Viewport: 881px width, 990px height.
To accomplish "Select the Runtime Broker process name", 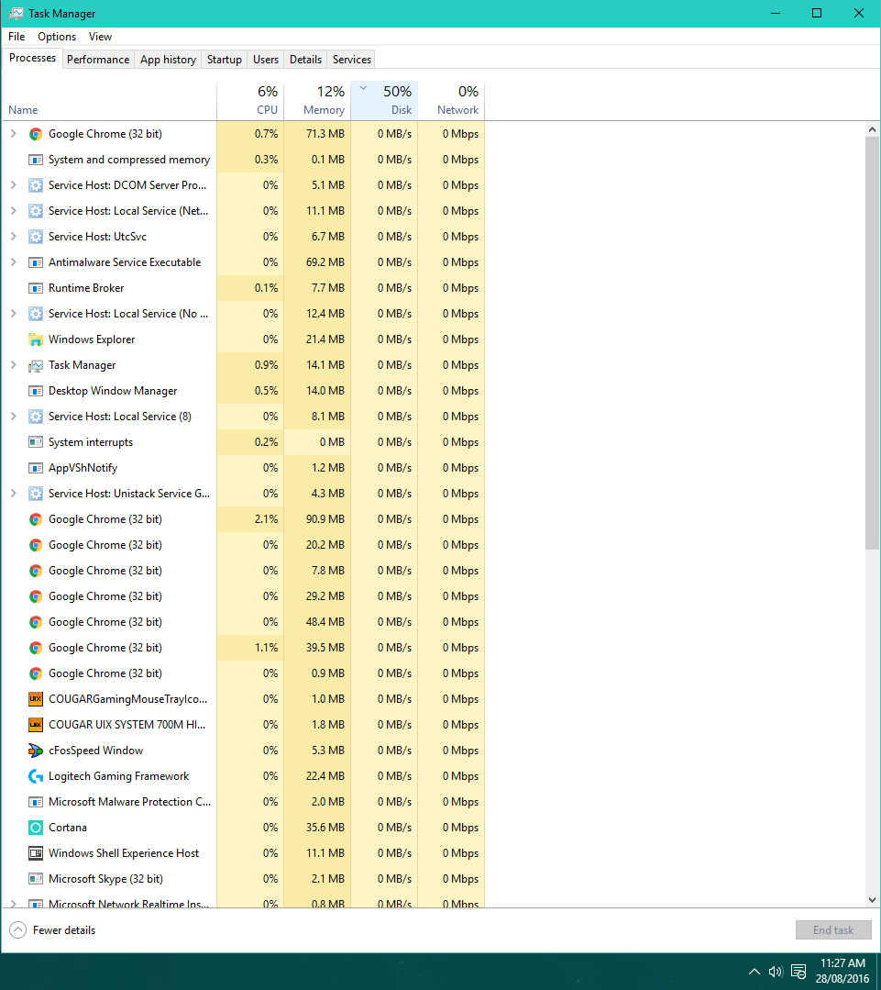I will 86,288.
